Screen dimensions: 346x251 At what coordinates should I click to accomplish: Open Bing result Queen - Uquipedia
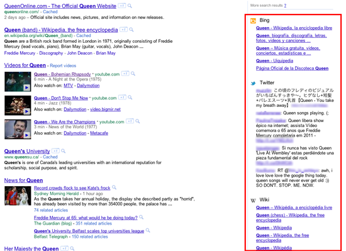tap(274, 60)
